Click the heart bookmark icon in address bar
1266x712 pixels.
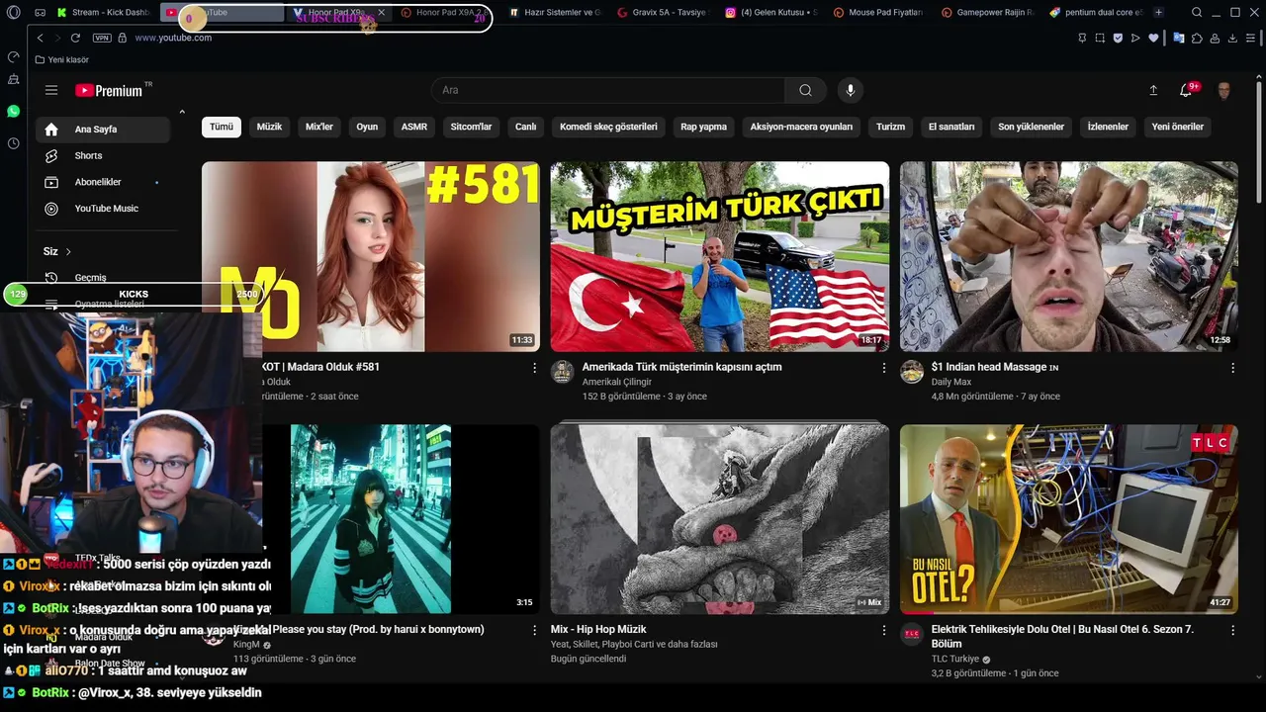1153,38
